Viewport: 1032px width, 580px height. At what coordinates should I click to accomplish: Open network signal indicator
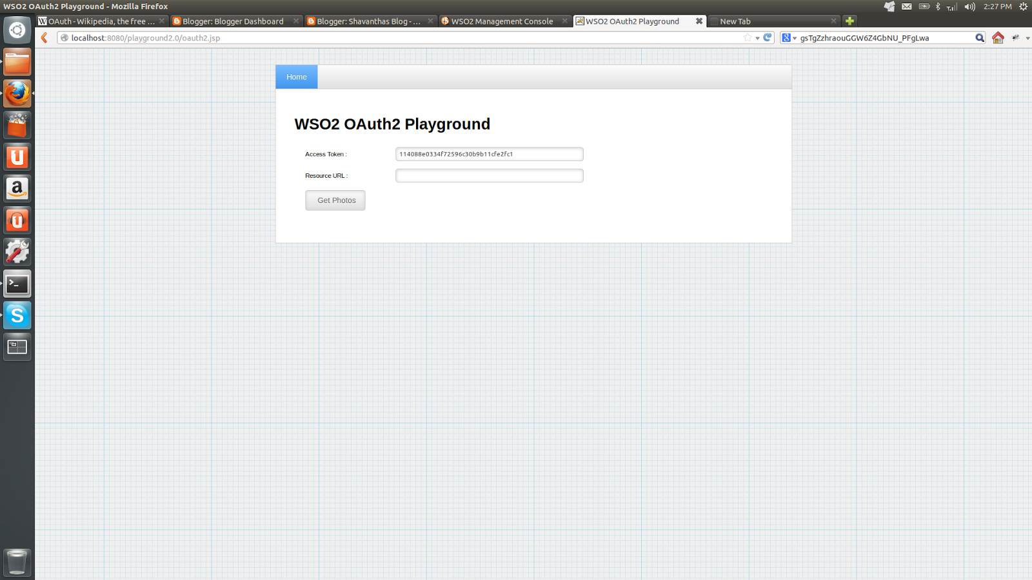pos(951,7)
